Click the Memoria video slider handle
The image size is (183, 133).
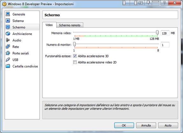click(x=157, y=33)
